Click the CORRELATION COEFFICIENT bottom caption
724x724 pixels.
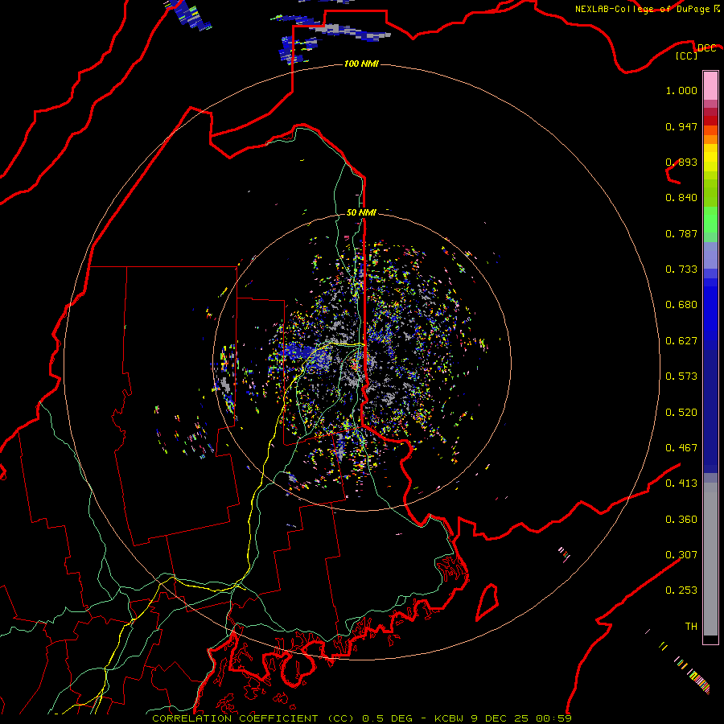pyautogui.click(x=362, y=718)
